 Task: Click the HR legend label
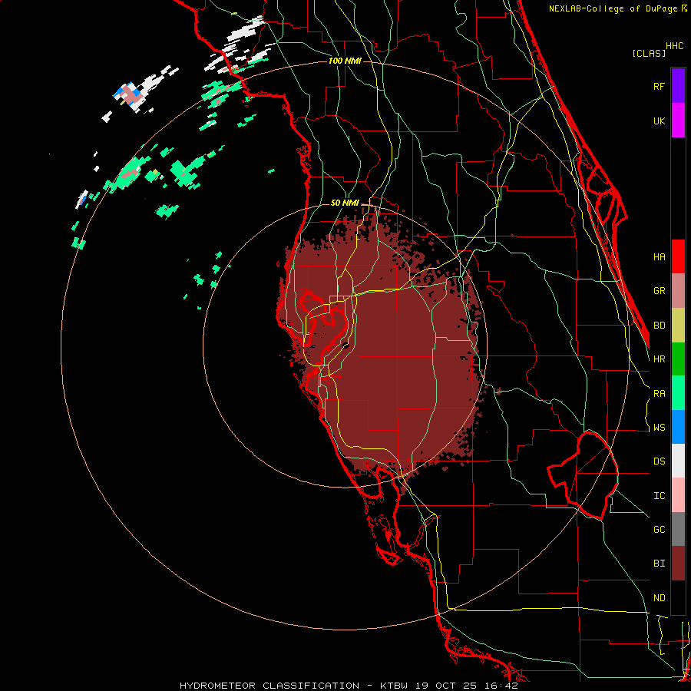point(659,359)
